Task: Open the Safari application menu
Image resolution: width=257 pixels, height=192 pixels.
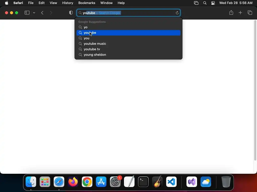Action: tap(18, 3)
